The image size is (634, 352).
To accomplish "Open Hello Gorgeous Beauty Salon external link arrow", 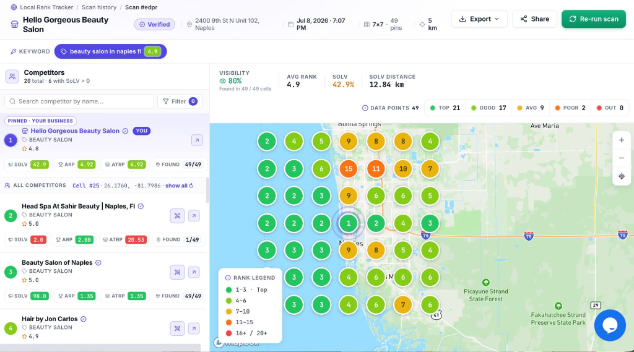I will tap(197, 140).
